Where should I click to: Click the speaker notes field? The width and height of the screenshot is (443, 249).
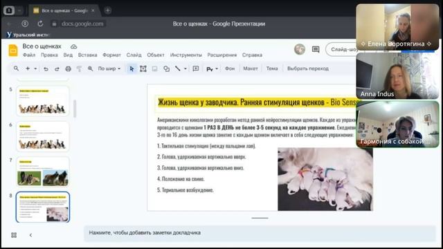(260, 233)
